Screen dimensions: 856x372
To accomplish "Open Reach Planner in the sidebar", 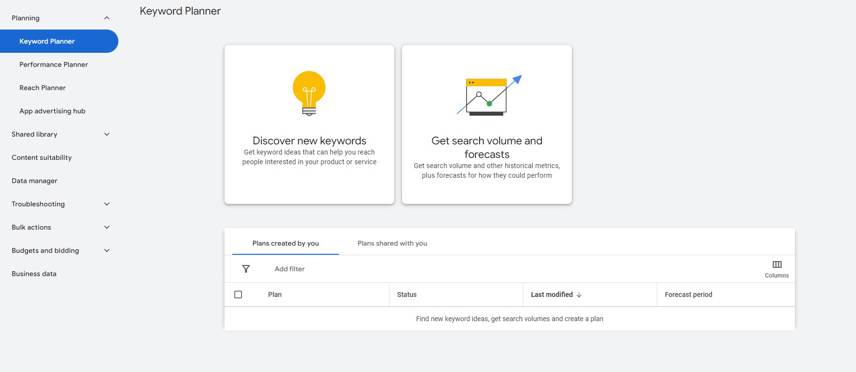I will pos(42,88).
